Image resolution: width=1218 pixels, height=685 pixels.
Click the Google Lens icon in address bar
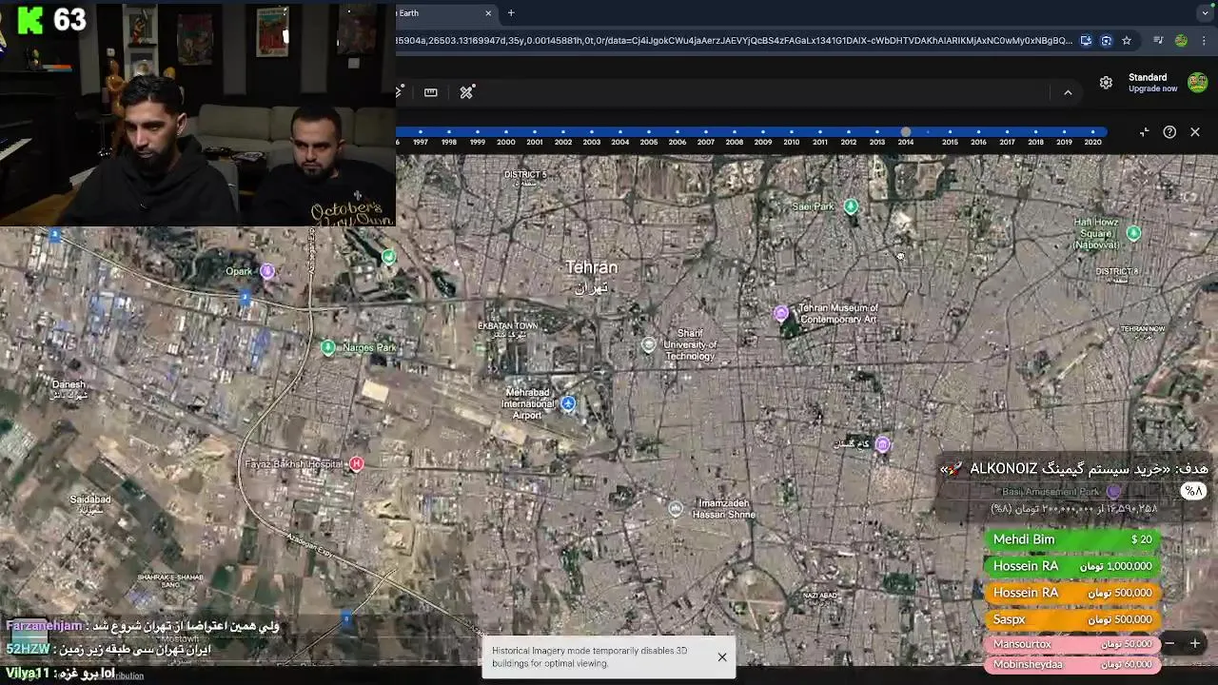(1107, 41)
